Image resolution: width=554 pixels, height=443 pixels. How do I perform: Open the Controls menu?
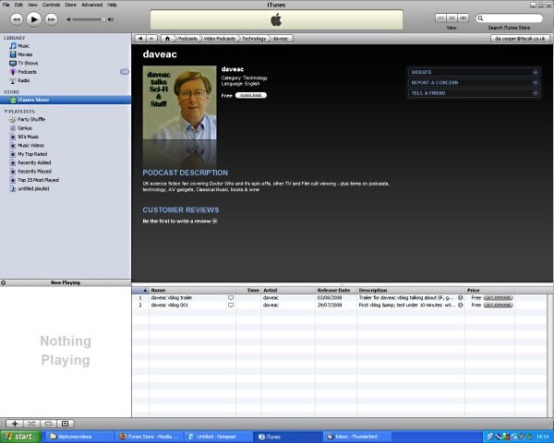(51, 5)
